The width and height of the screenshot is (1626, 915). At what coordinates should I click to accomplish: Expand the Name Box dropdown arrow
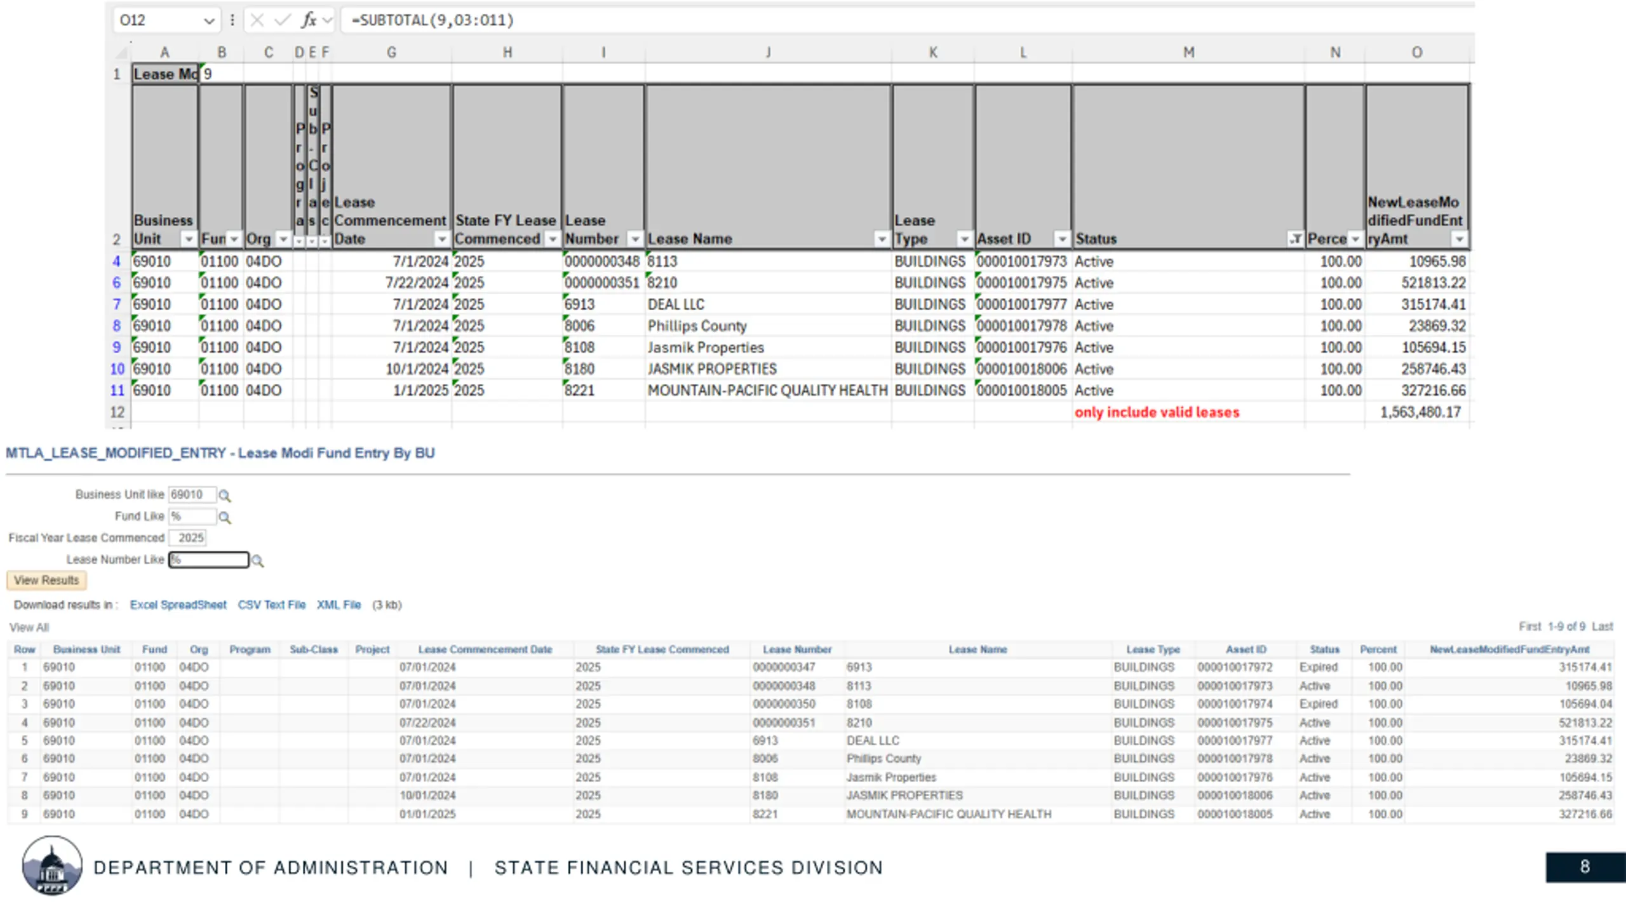click(x=209, y=21)
